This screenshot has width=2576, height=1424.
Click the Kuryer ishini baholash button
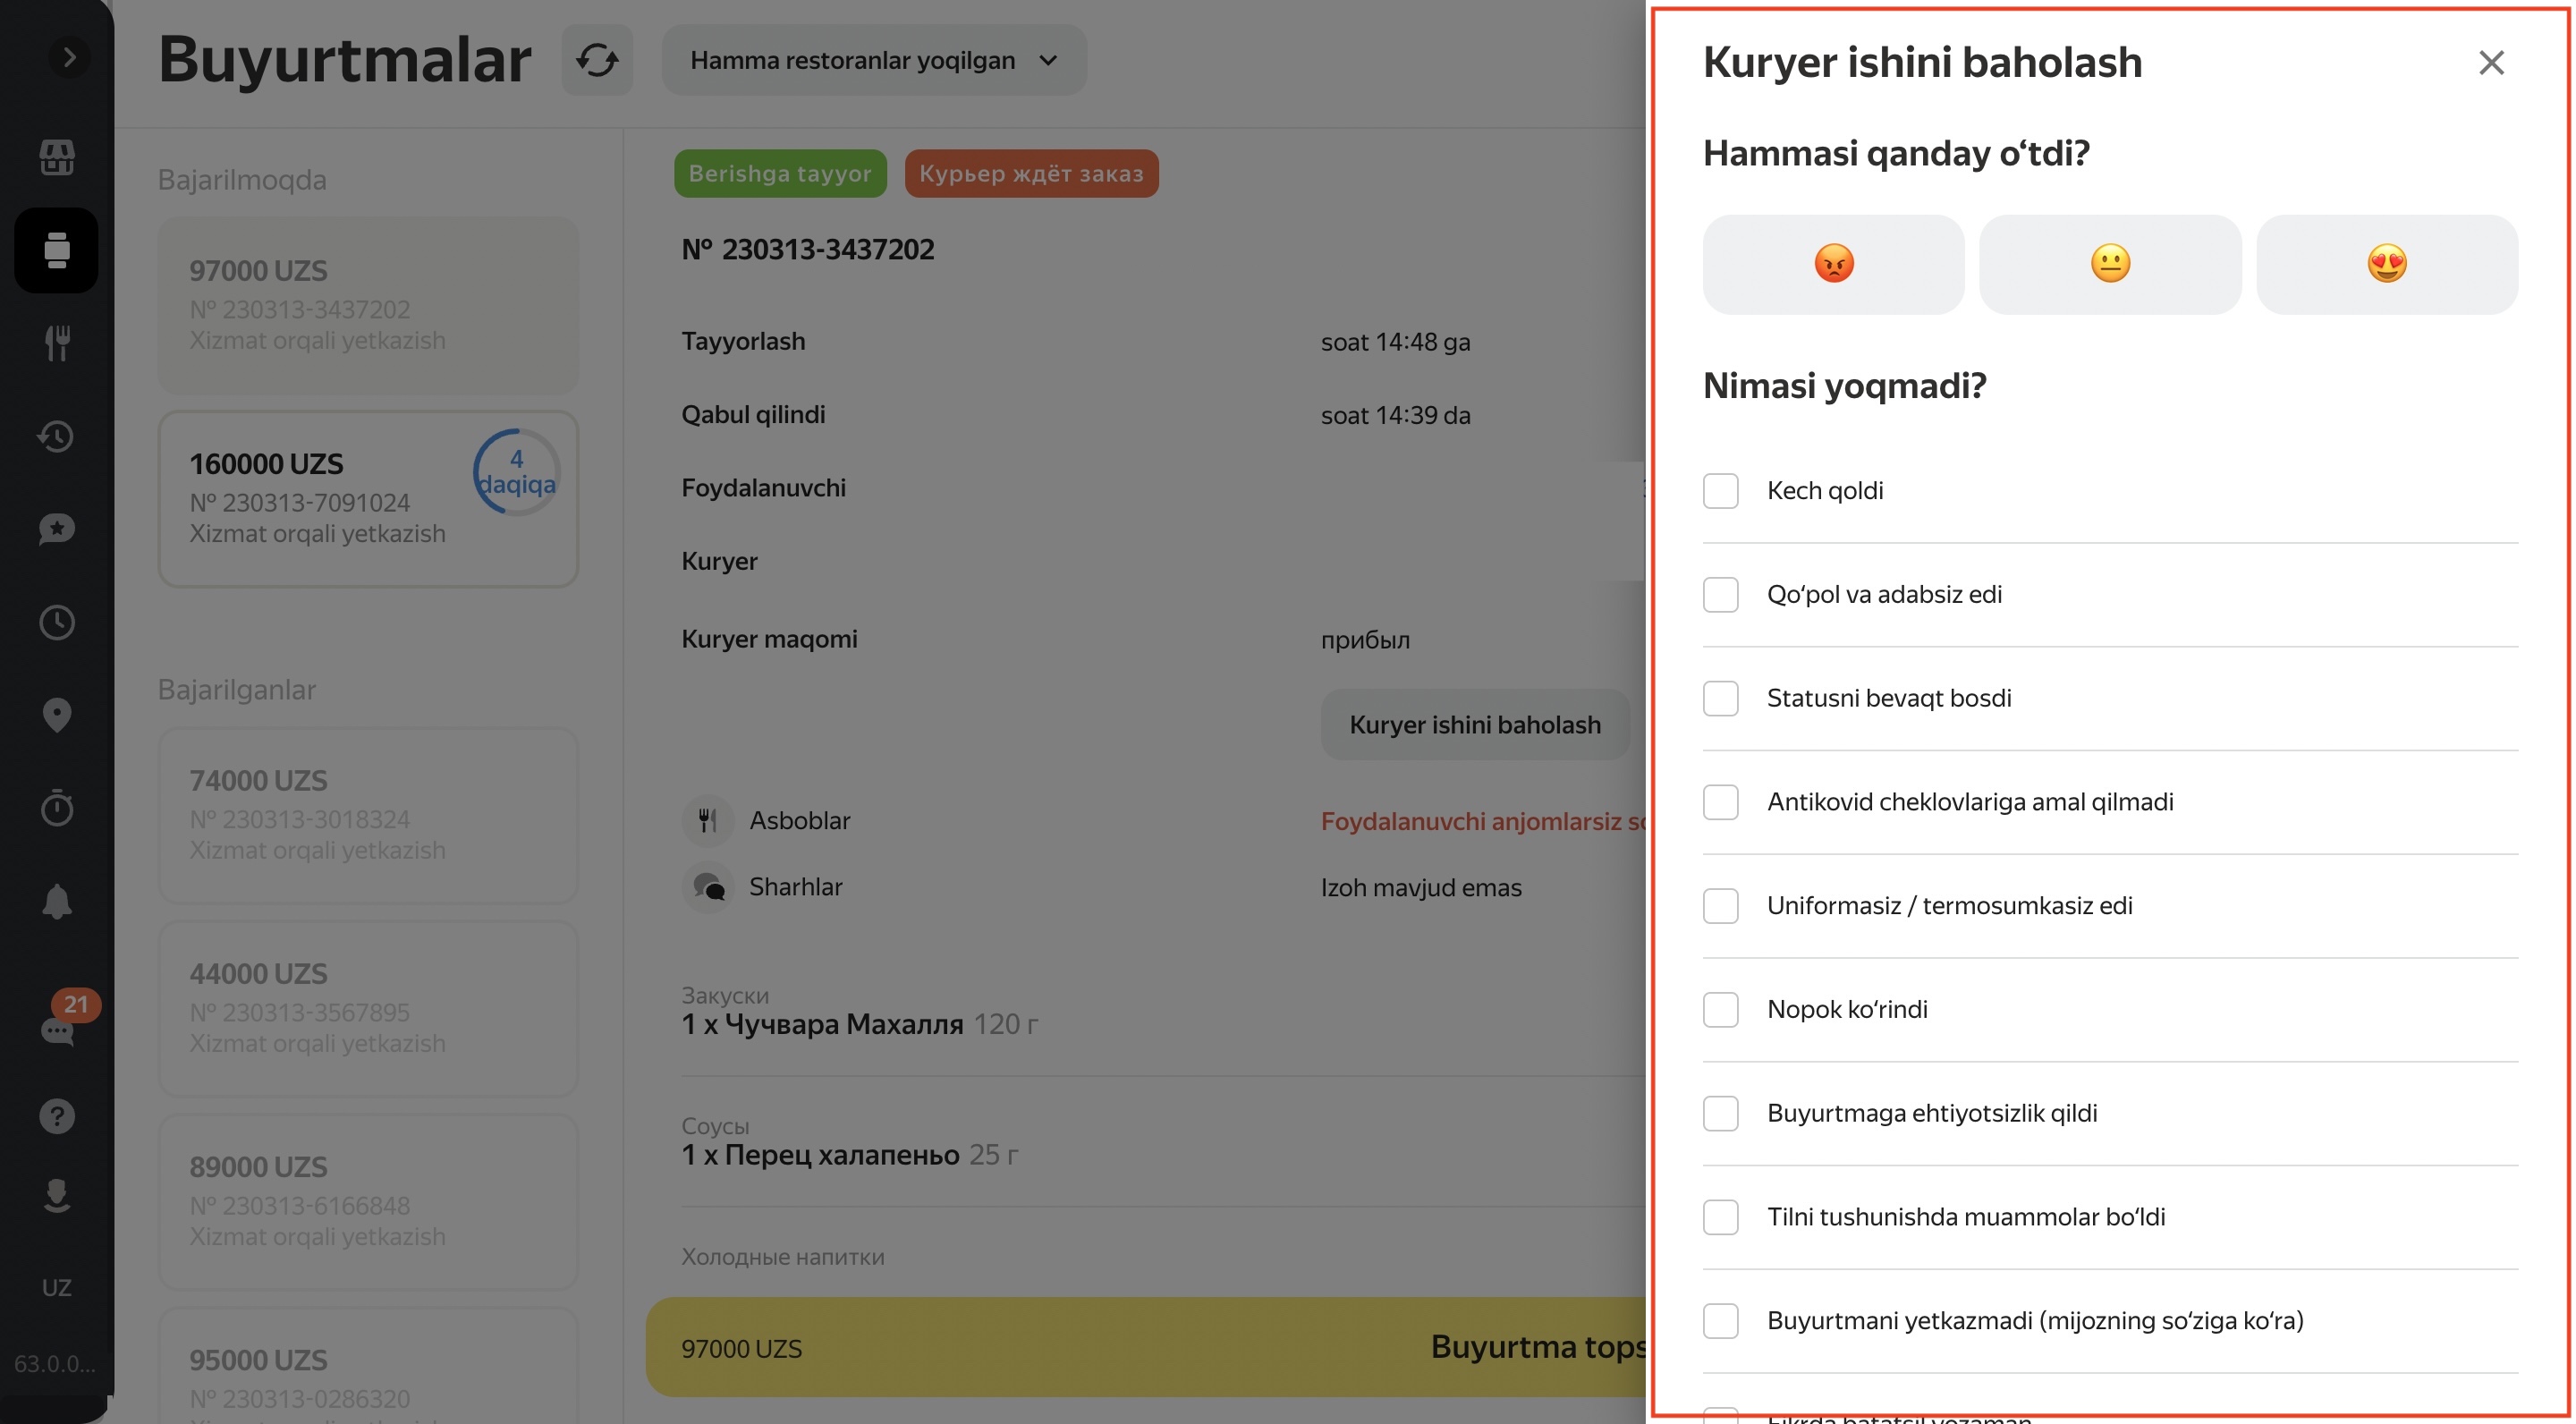click(x=1475, y=725)
